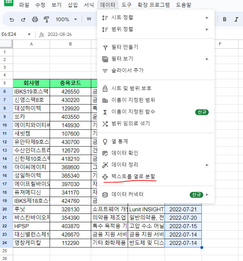Click the data validation checklist icon
The height and width of the screenshot is (261, 243).
[105, 153]
